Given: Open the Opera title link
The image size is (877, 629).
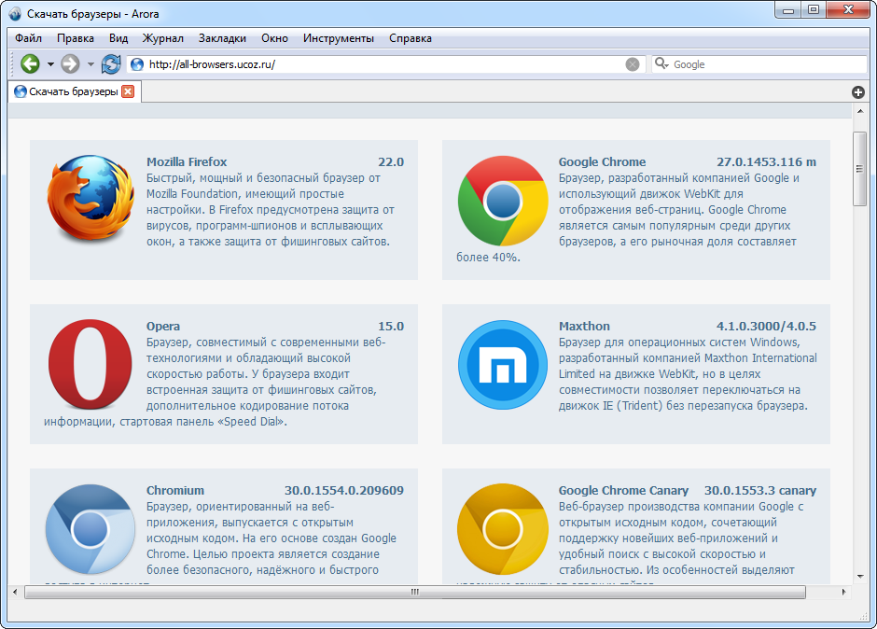Looking at the screenshot, I should click(x=163, y=327).
